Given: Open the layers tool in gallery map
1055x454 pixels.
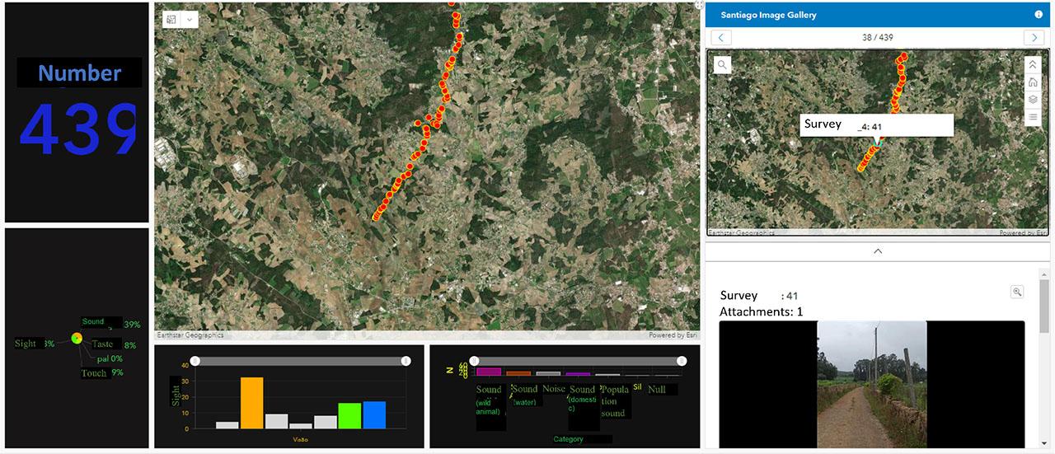Looking at the screenshot, I should click(1033, 100).
